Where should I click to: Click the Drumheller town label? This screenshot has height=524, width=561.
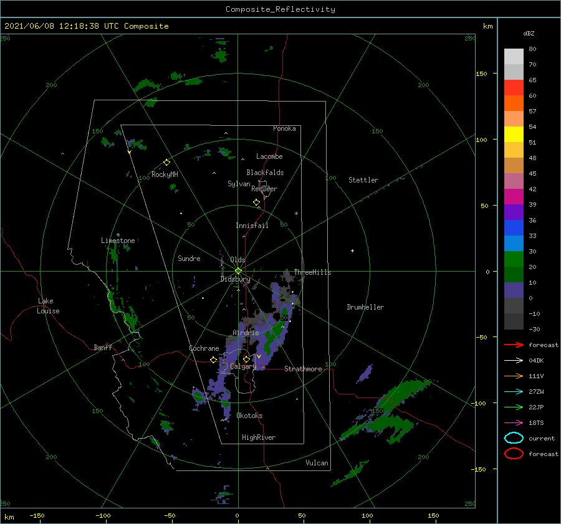(x=365, y=307)
